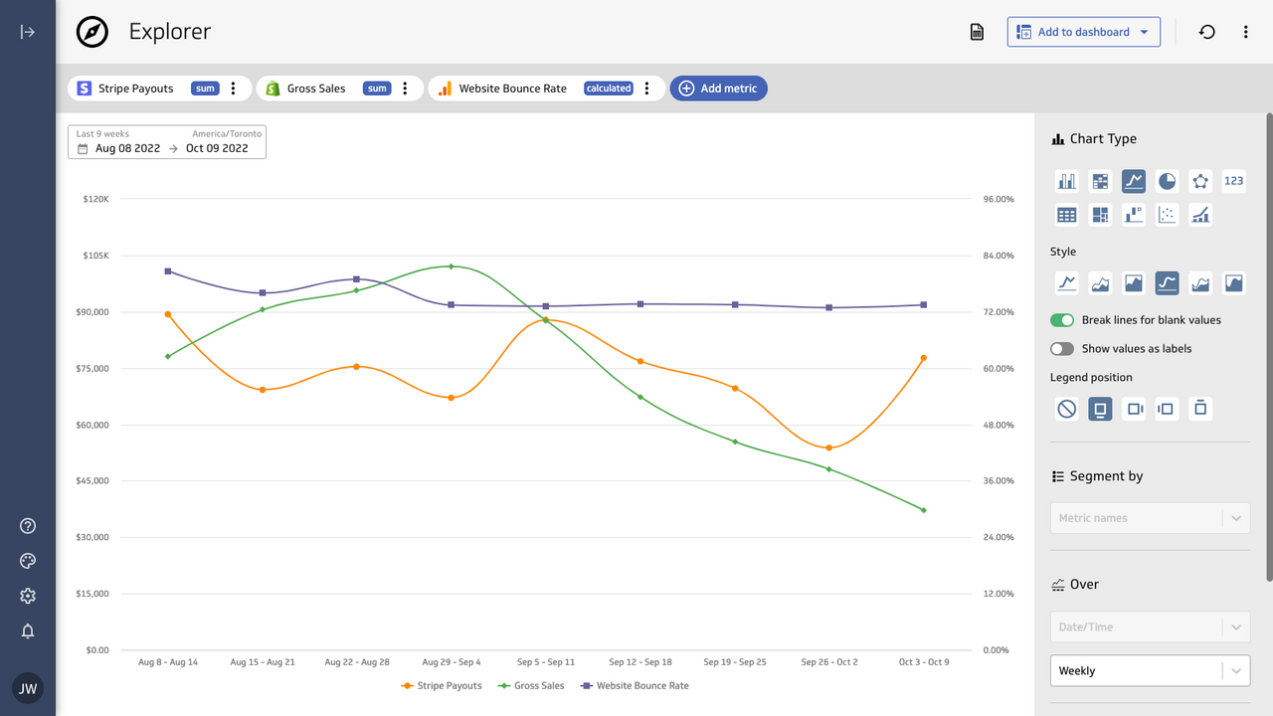The width and height of the screenshot is (1273, 716).
Task: Click the Segment by heading
Action: (x=1106, y=476)
